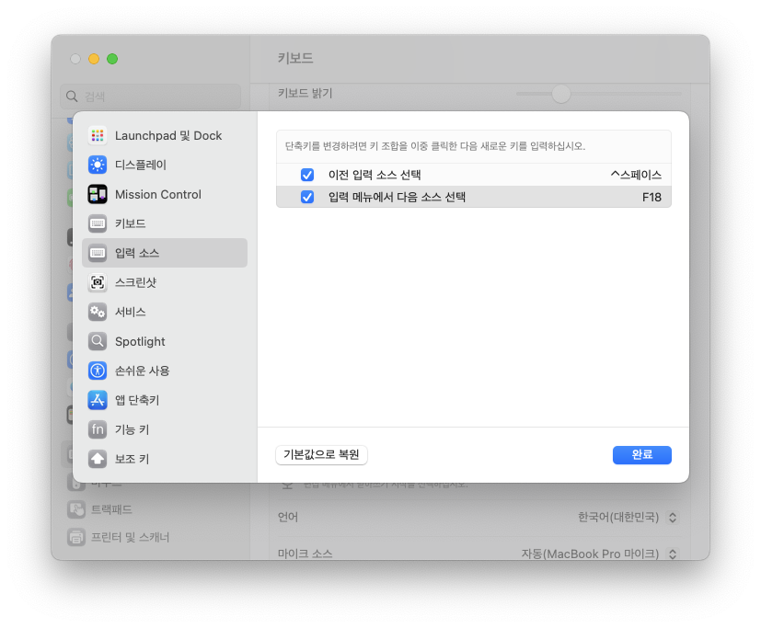Select 기능 키 label in category list
Screen dimensions: 761x628
click(x=132, y=429)
